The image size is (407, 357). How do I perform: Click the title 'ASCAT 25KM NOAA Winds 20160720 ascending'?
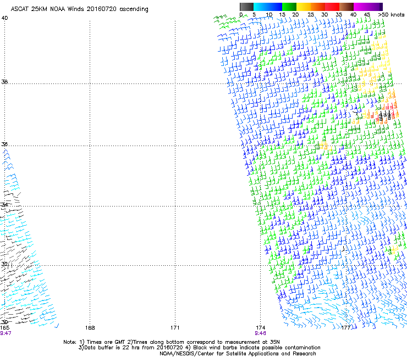tap(79, 9)
